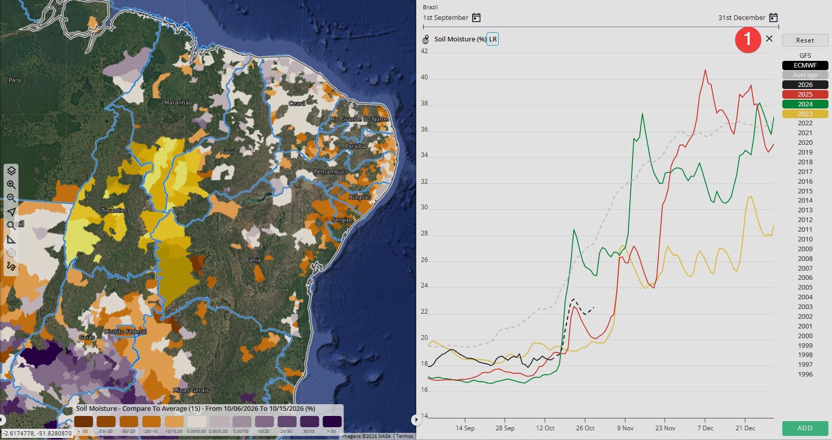Click the Reset button
Image resolution: width=832 pixels, height=440 pixels.
[x=805, y=40]
